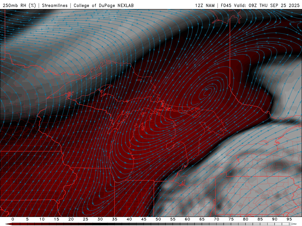Click the colorbar label "30"

pyautogui.click(x=100, y=219)
